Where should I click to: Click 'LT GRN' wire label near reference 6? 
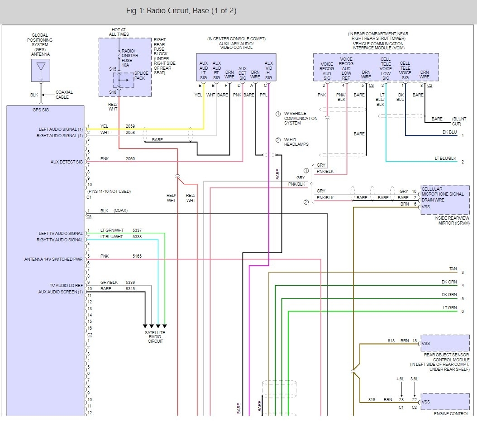pos(450,307)
